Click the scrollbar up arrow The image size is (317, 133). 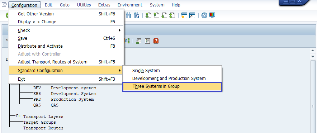313,51
